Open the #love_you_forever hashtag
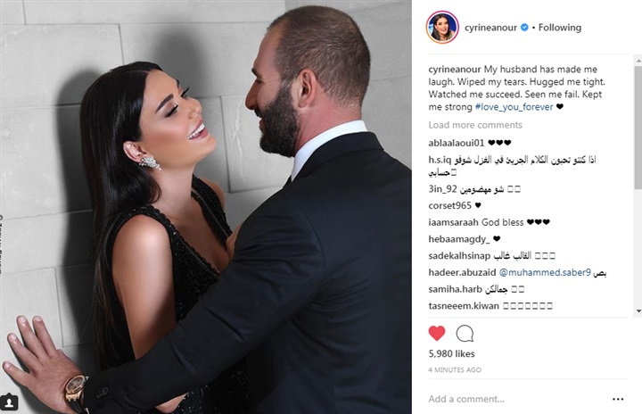Screen dimensions: 642x414 tap(514, 107)
